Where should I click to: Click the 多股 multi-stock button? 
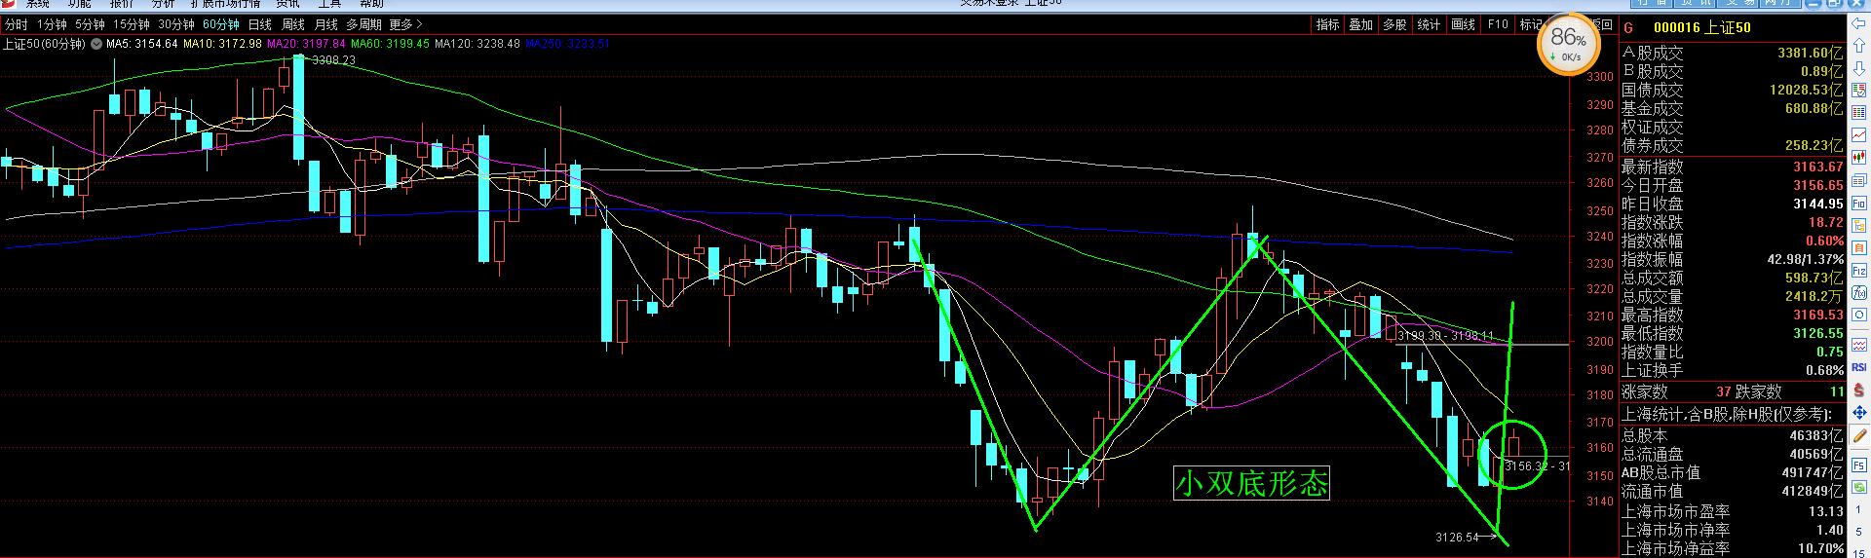pyautogui.click(x=1394, y=24)
